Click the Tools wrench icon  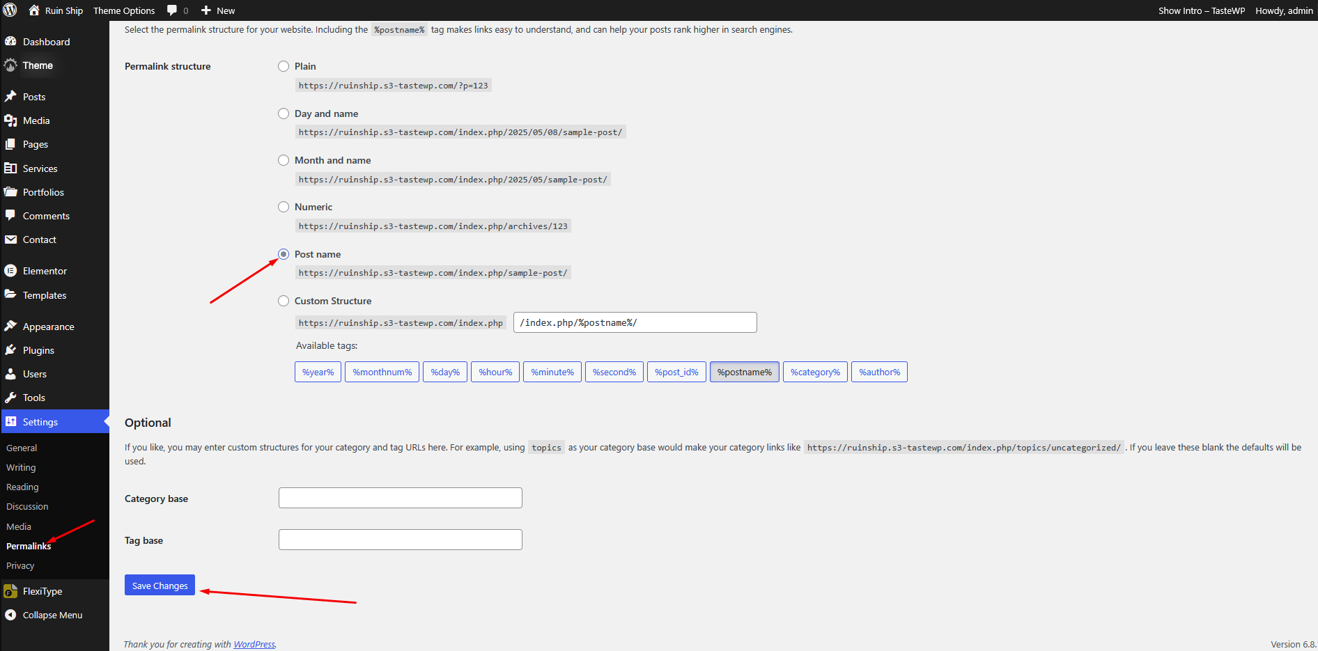[x=10, y=398]
